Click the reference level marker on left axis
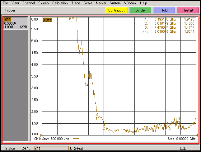Viewport: 201px width, 152px height. (41, 135)
